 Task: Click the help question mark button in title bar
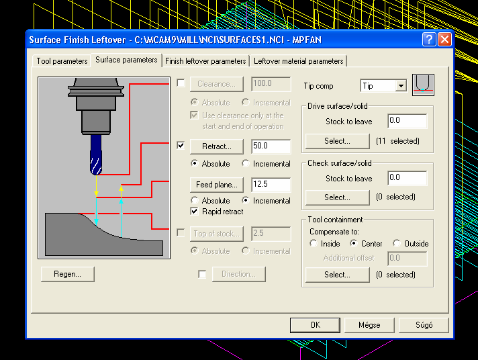[428, 40]
